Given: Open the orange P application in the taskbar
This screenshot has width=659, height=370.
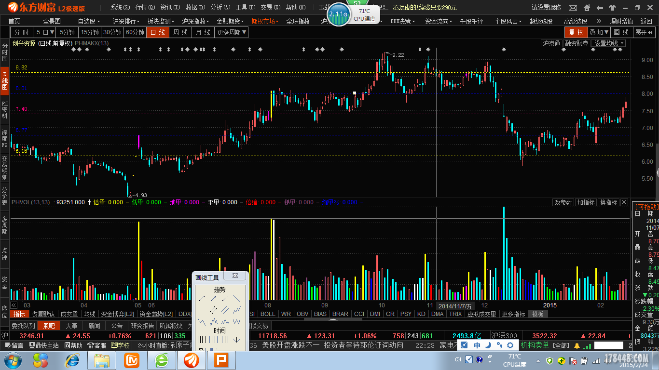Looking at the screenshot, I should [221, 360].
